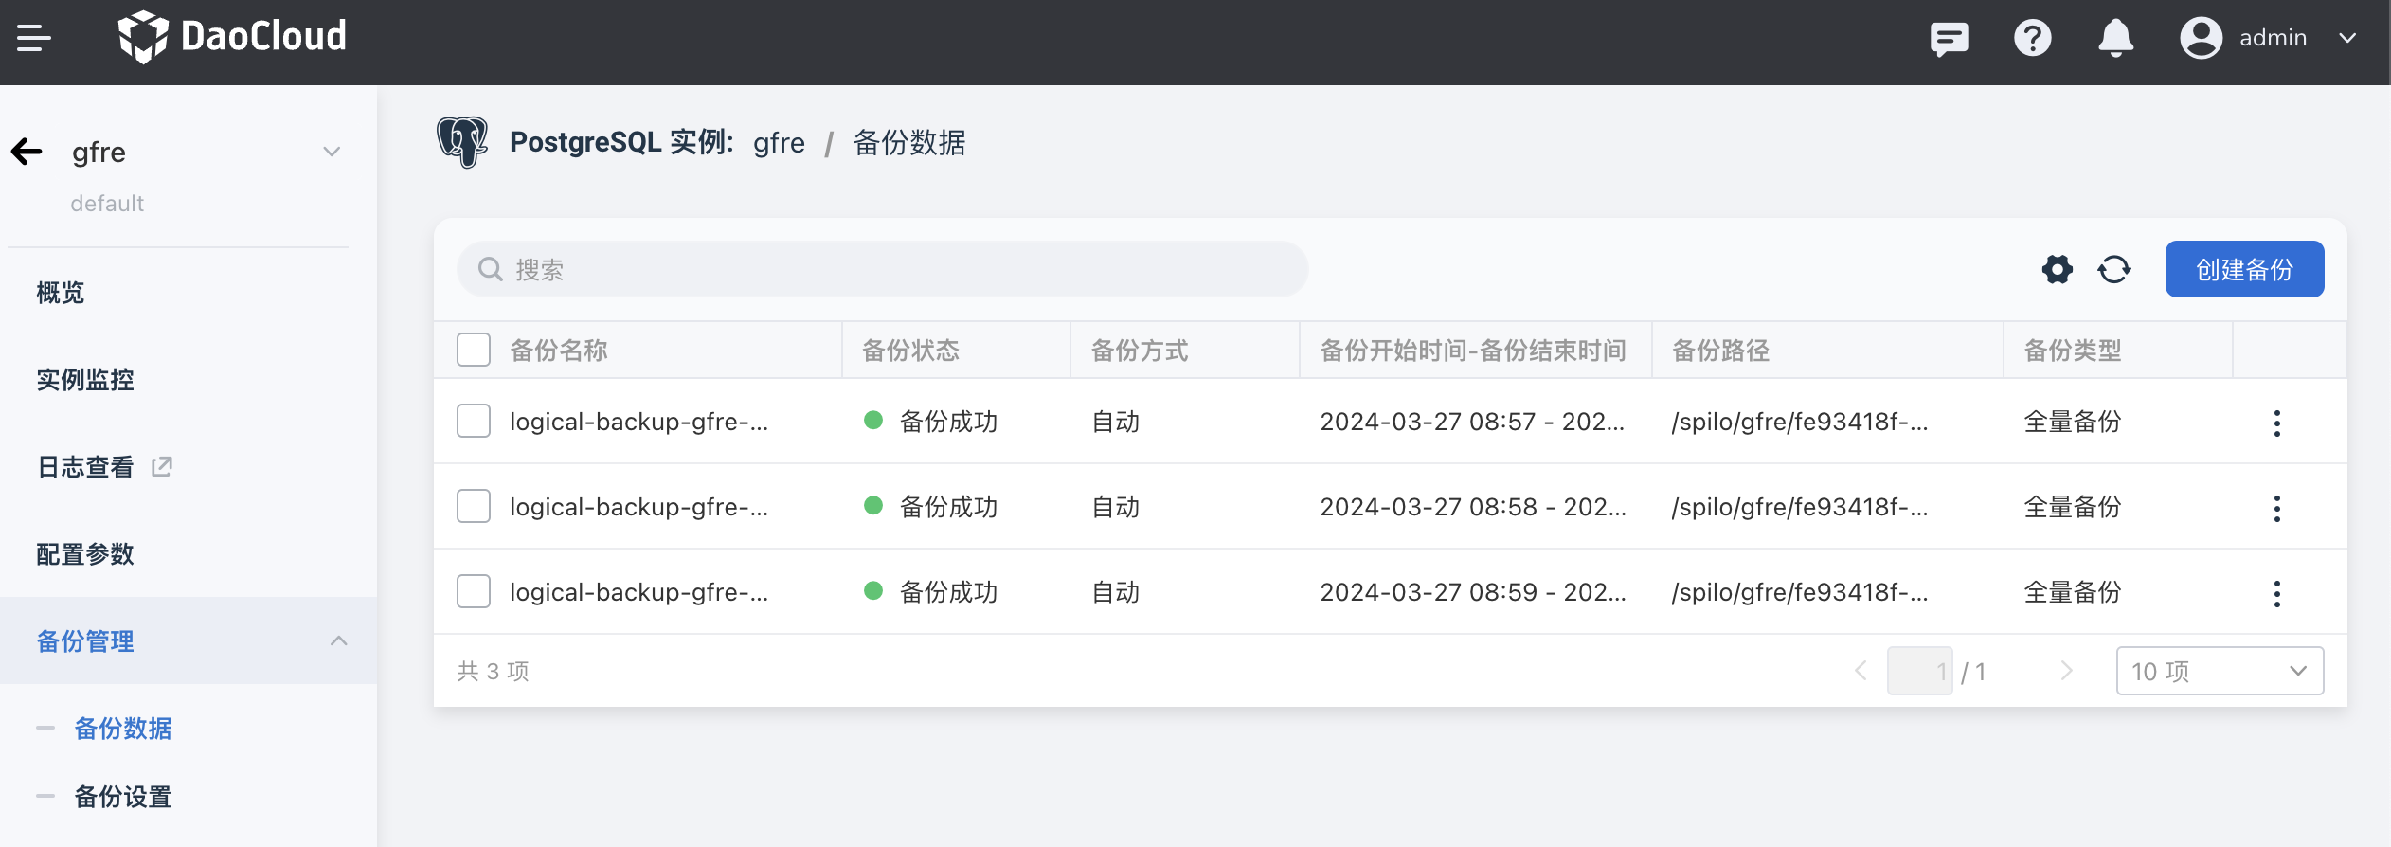This screenshot has width=2391, height=847.
Task: Open the 10 项 page size dropdown
Action: (x=2220, y=671)
